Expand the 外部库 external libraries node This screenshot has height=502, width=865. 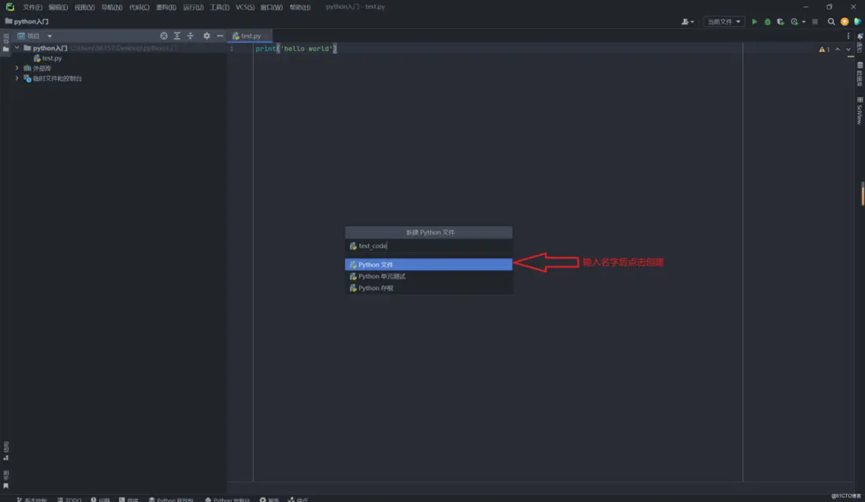pos(17,68)
